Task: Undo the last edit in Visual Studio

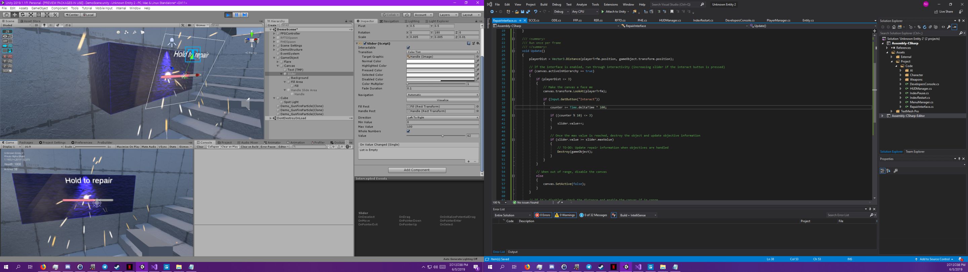Action: coord(535,12)
